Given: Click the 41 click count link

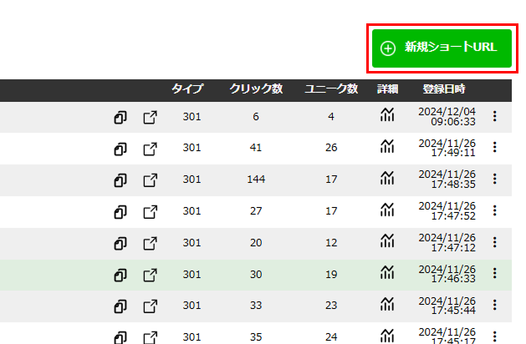Looking at the screenshot, I should point(256,148).
